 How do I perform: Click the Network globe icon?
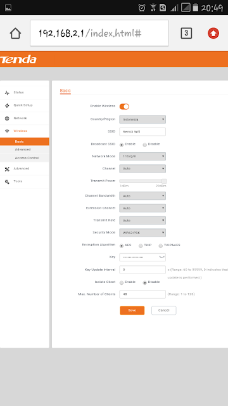point(7,119)
